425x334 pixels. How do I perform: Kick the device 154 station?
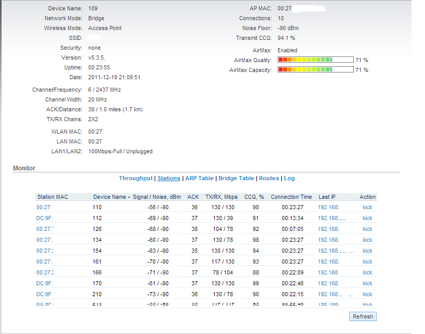367,251
